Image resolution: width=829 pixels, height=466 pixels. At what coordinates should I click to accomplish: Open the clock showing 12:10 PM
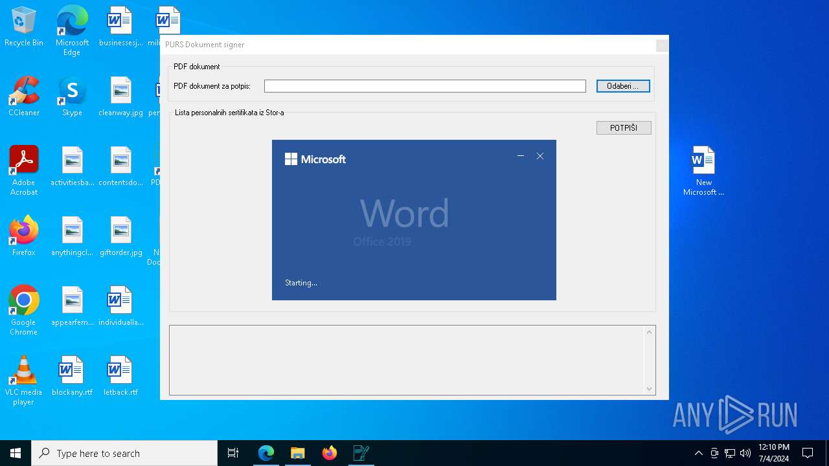pyautogui.click(x=773, y=453)
